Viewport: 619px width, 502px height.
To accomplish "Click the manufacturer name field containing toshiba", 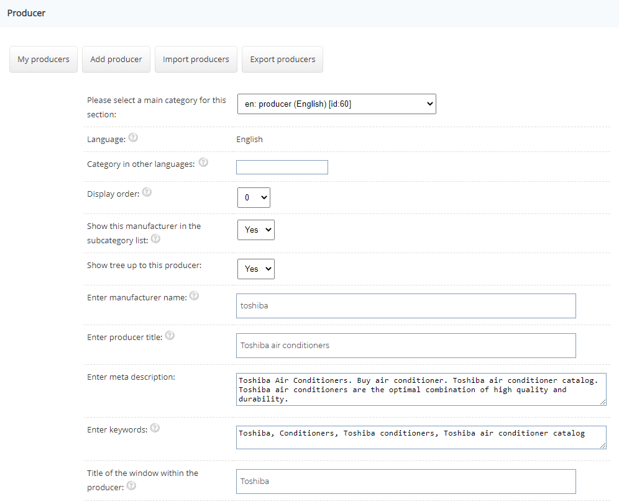I will (x=406, y=306).
